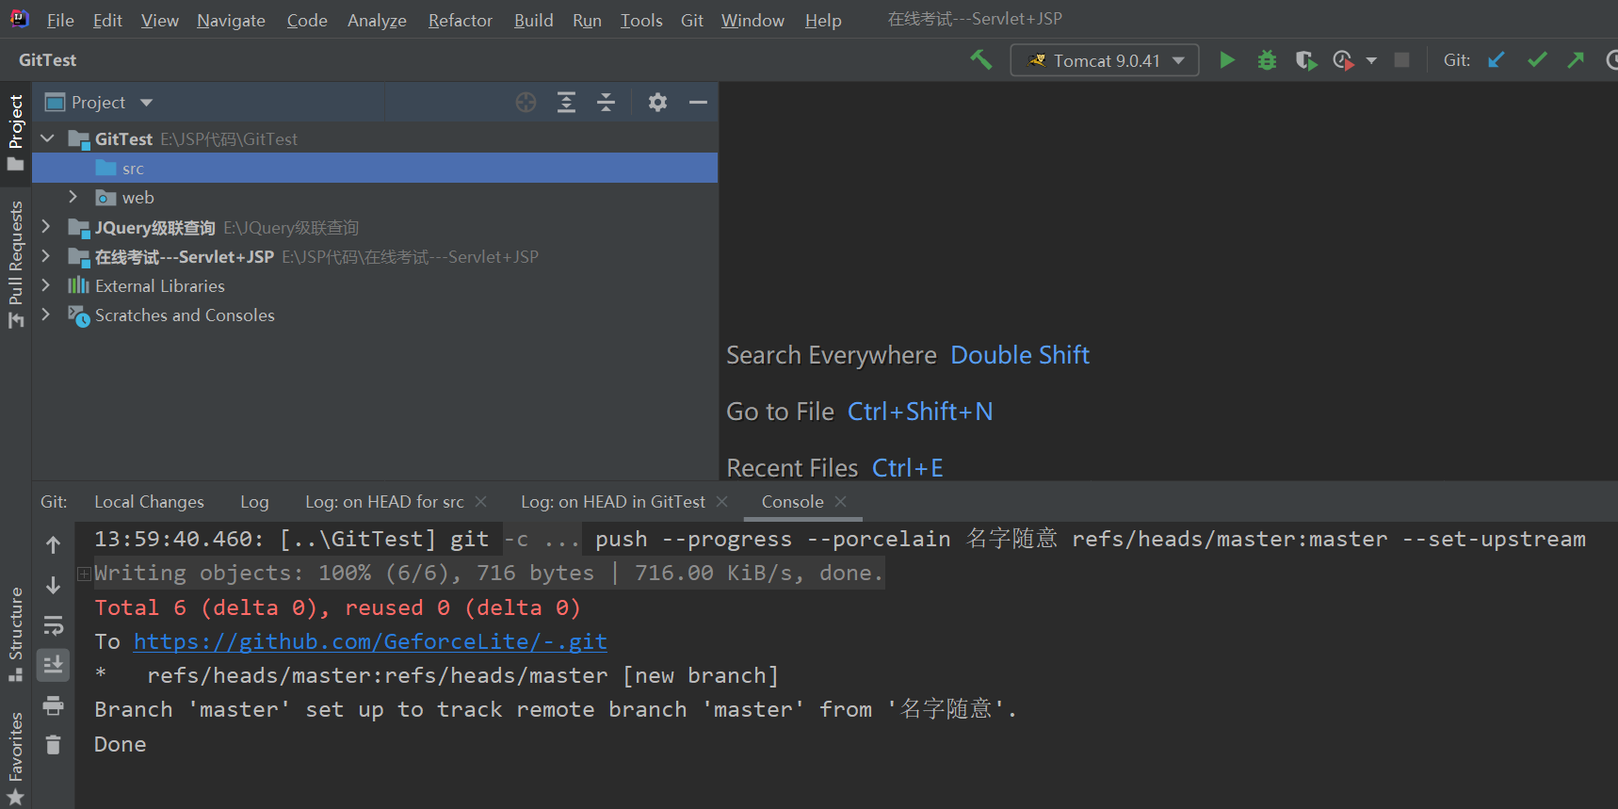This screenshot has width=1618, height=809.
Task: Open the File menu
Action: tap(60, 21)
